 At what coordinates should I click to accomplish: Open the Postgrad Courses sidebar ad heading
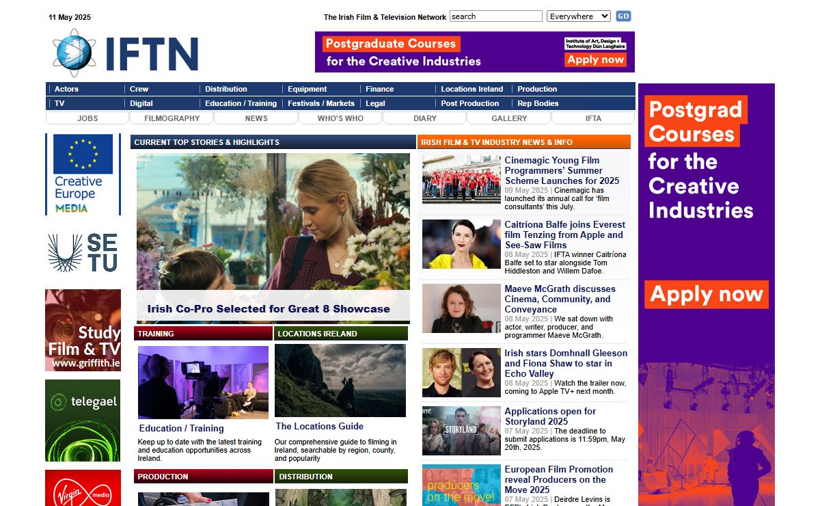click(695, 121)
